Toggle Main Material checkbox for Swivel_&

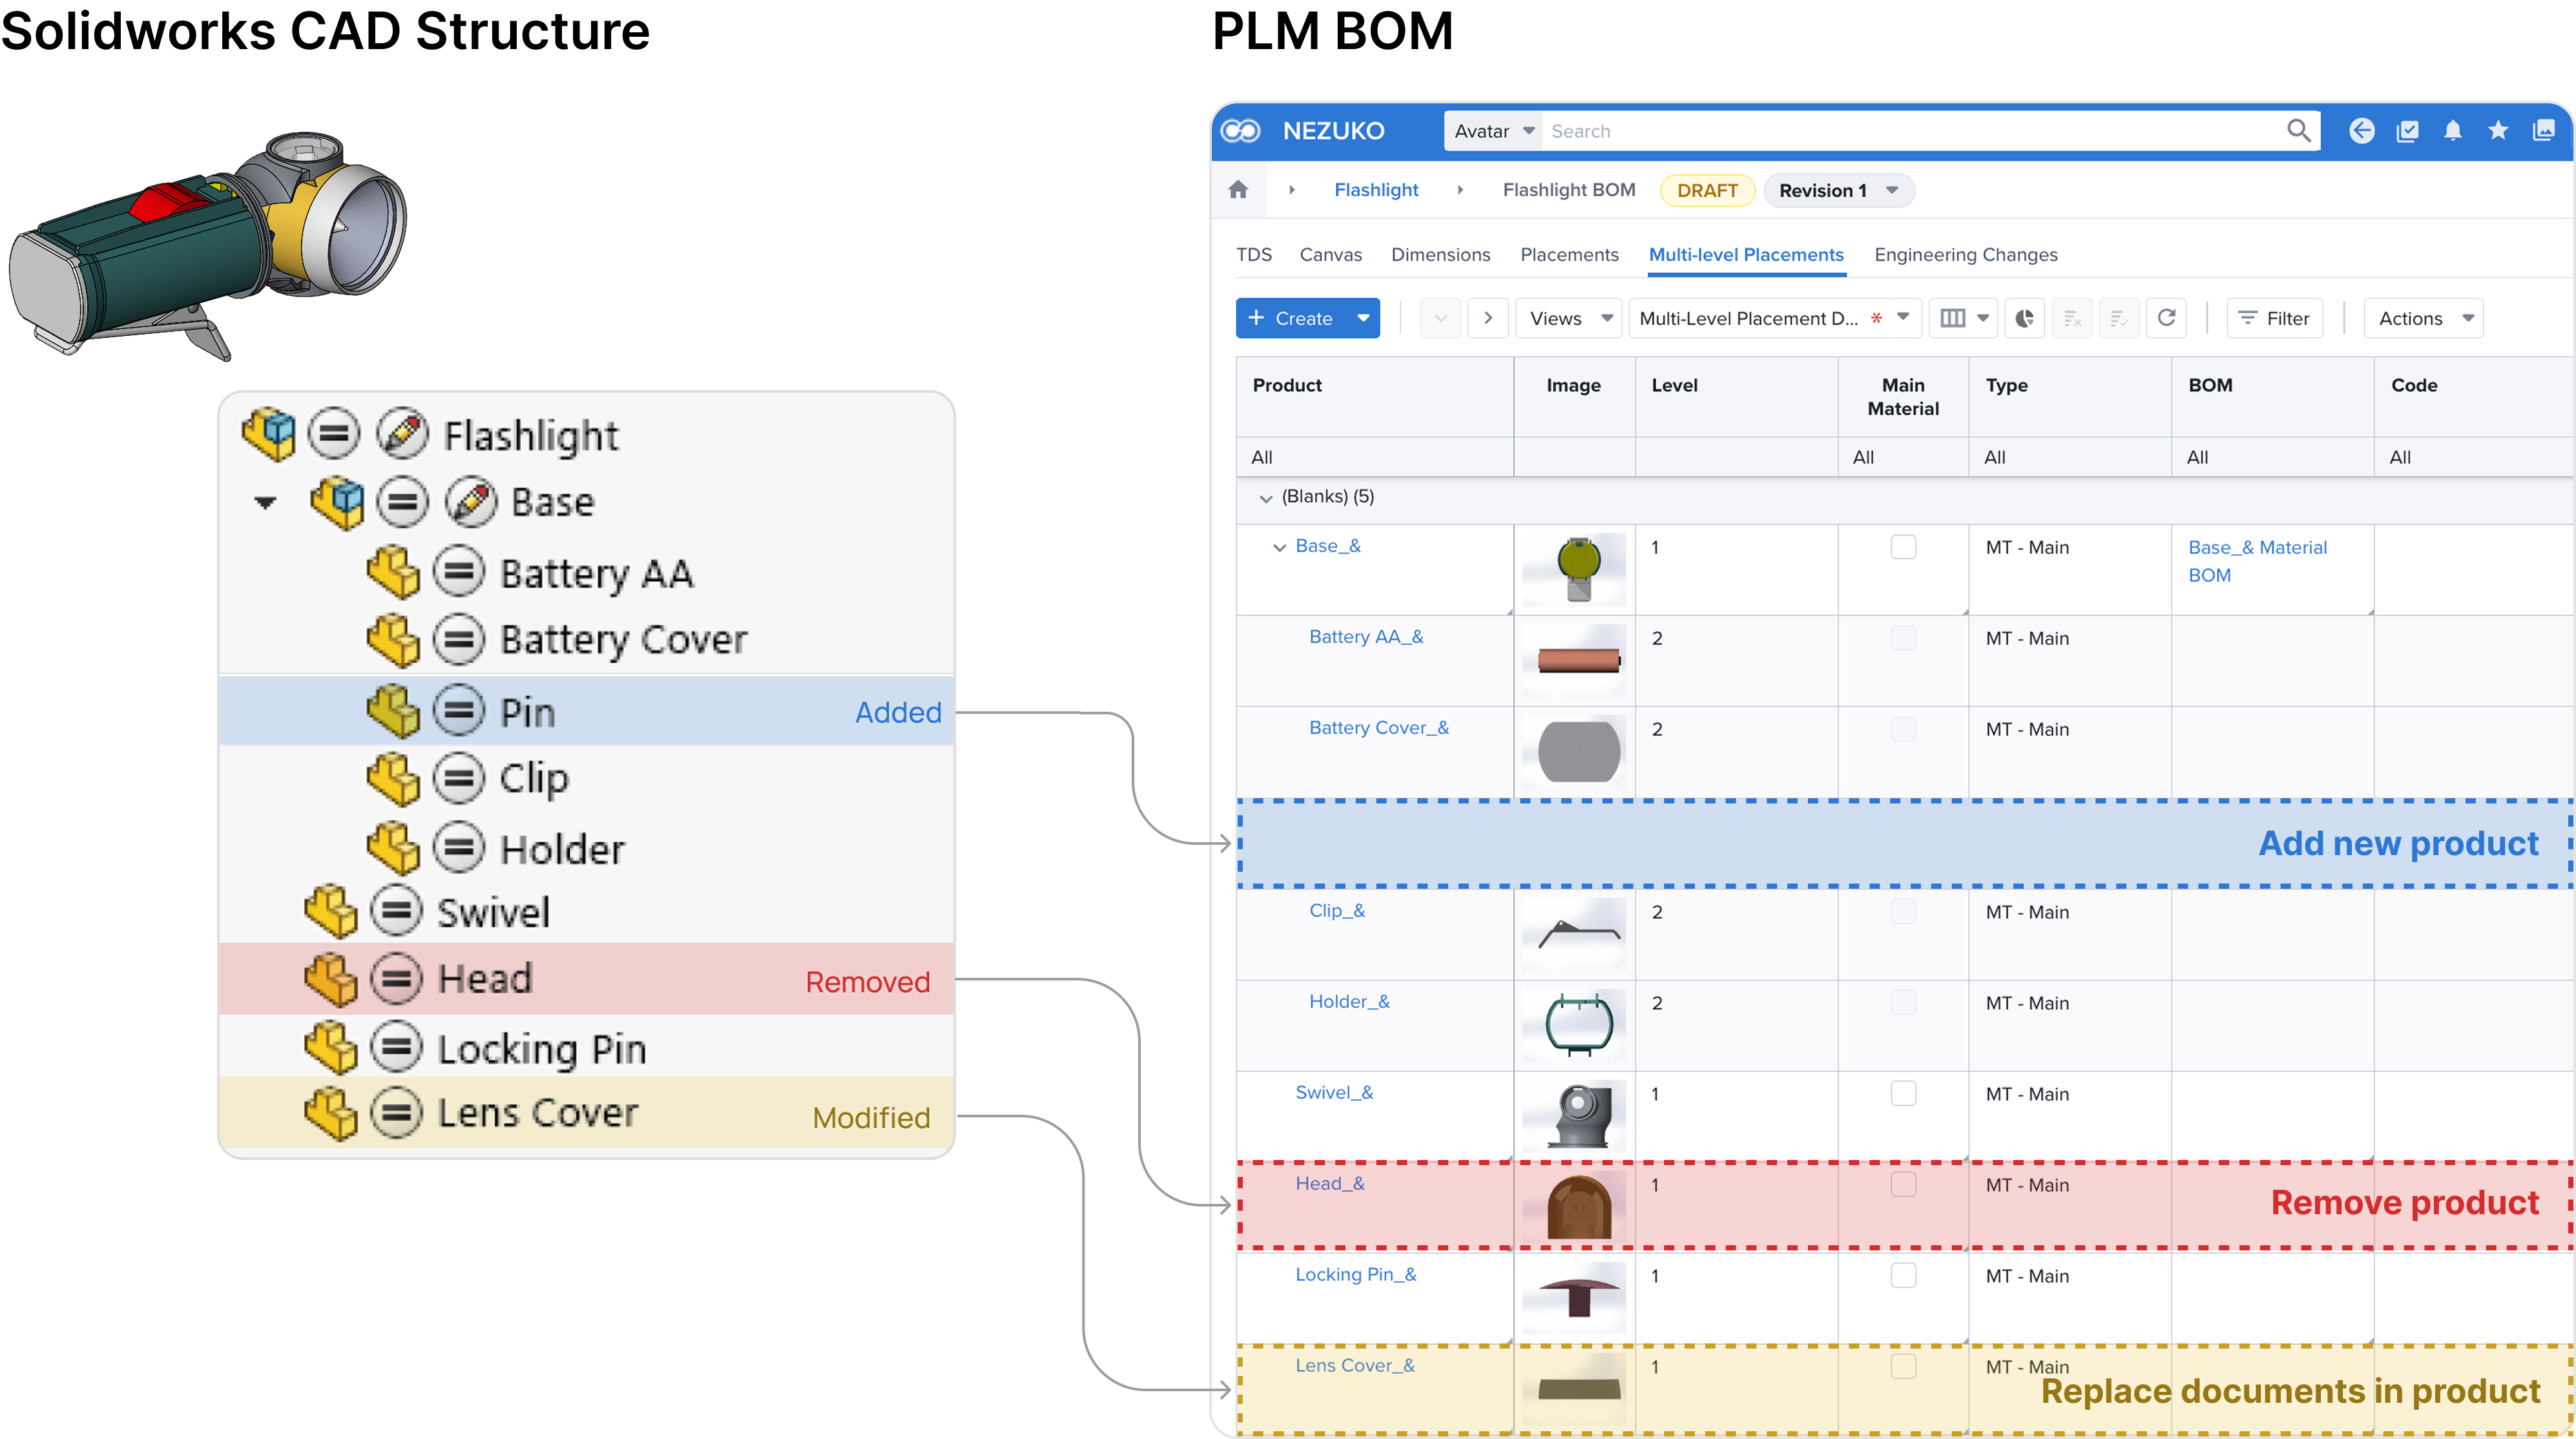tap(1903, 1093)
